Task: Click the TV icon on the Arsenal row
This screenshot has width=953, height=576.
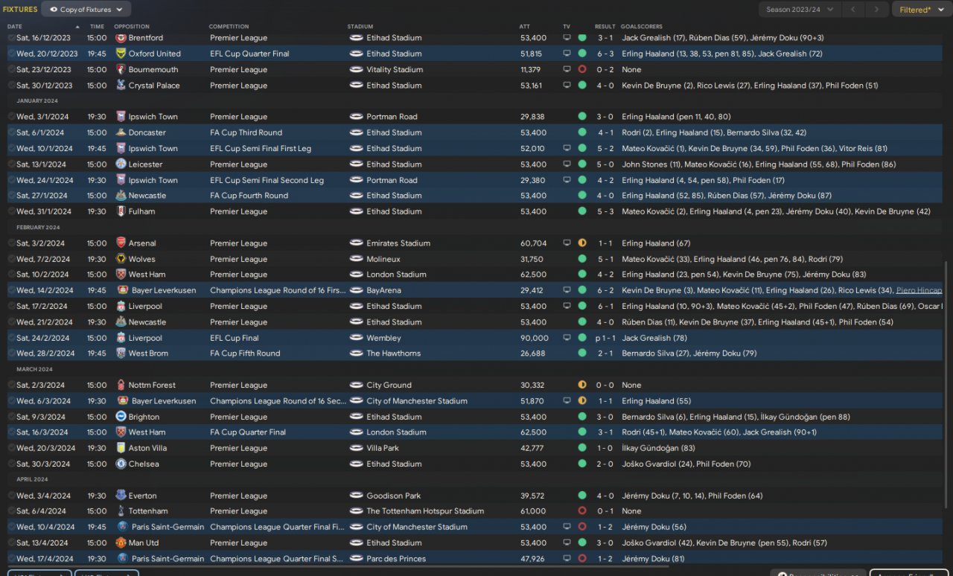Action: coord(567,243)
